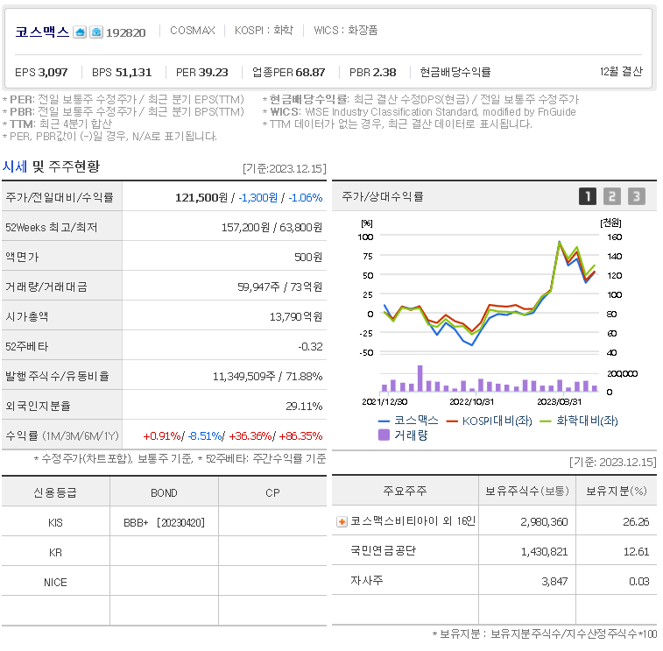The width and height of the screenshot is (663, 651).
Task: Switch the chart to tab 3
Action: click(637, 196)
